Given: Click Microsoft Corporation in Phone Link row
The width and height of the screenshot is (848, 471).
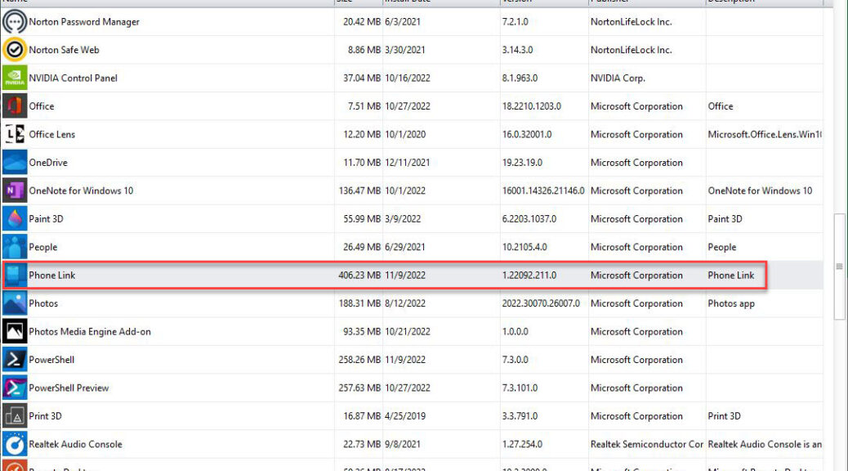Looking at the screenshot, I should point(636,275).
